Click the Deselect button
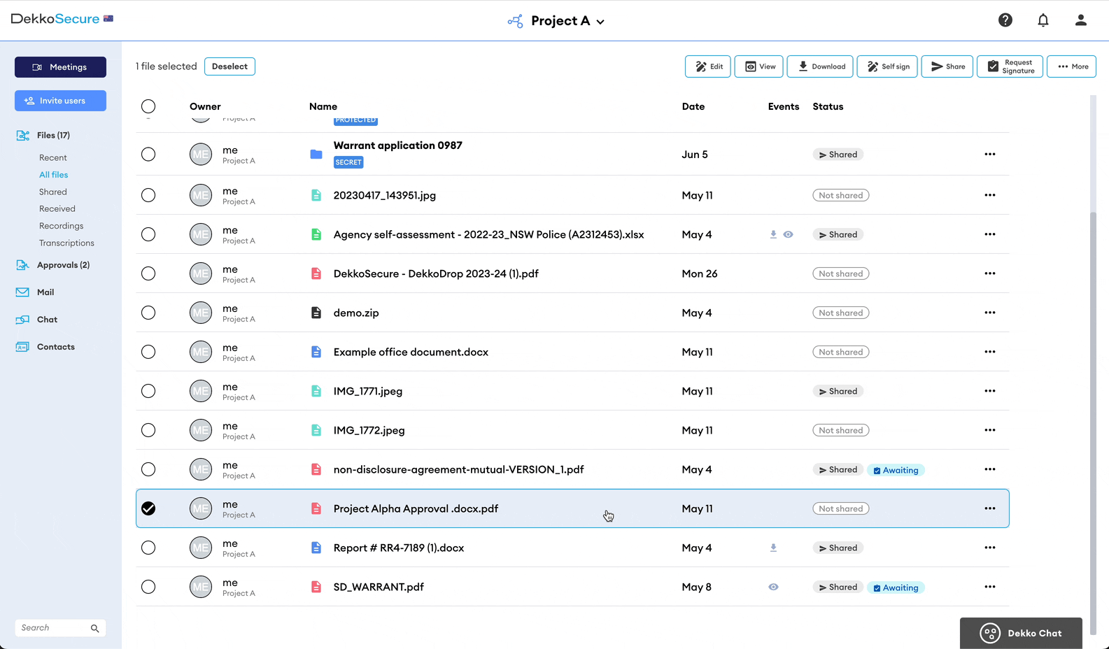This screenshot has height=649, width=1109. coord(229,66)
